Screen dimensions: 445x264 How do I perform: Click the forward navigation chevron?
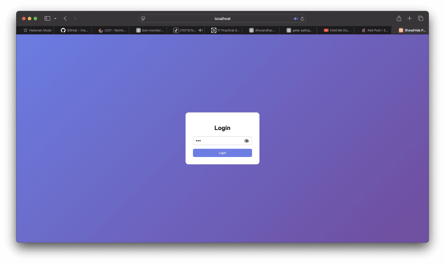pyautogui.click(x=75, y=18)
